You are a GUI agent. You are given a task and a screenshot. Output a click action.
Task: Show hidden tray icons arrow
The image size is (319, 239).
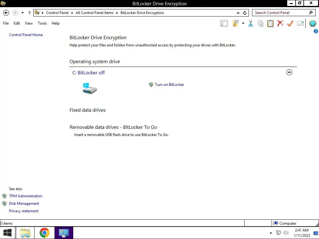tap(271, 233)
